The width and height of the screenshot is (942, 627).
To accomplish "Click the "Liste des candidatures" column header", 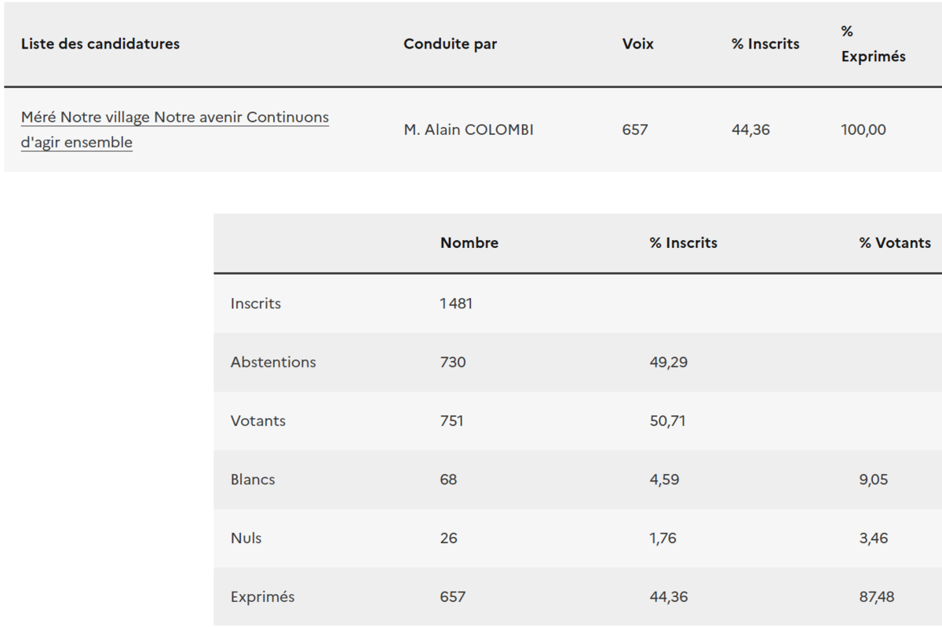I will (100, 44).
